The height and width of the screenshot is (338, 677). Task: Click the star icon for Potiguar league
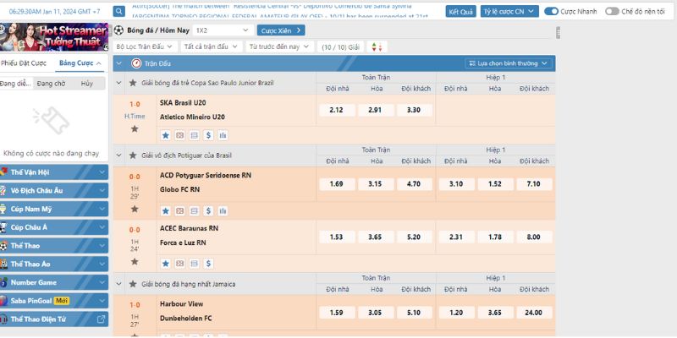pyautogui.click(x=133, y=155)
